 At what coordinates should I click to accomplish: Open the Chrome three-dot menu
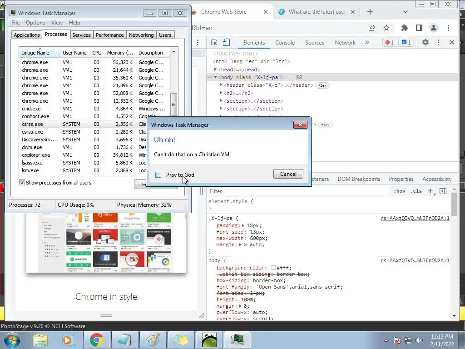448,28
